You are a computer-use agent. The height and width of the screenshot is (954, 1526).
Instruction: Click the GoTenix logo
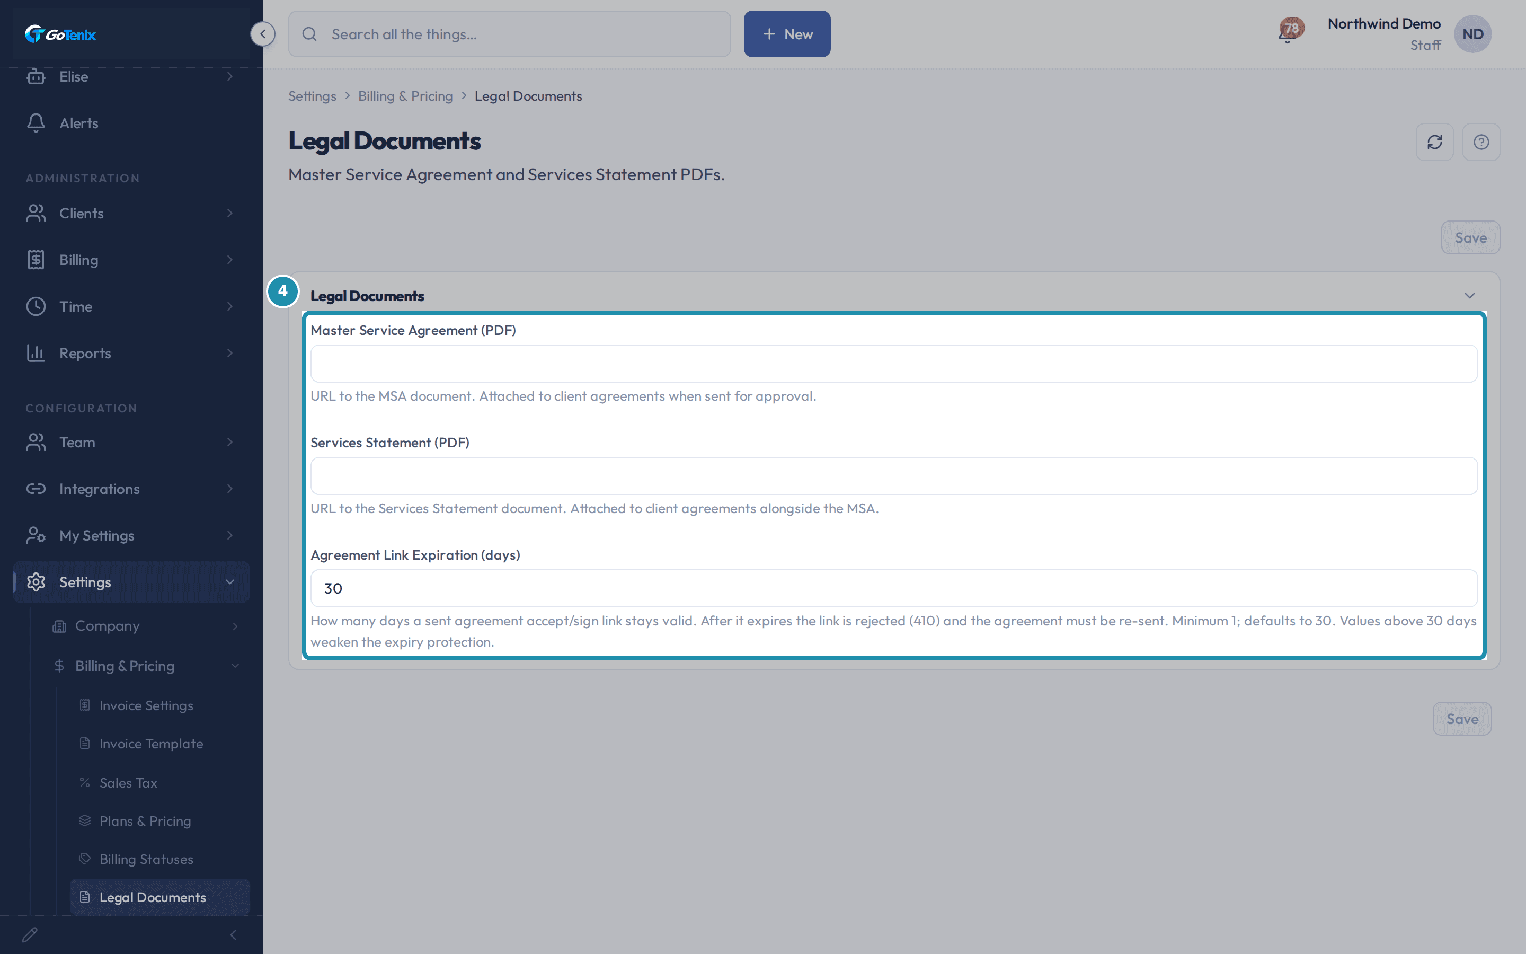click(x=60, y=34)
